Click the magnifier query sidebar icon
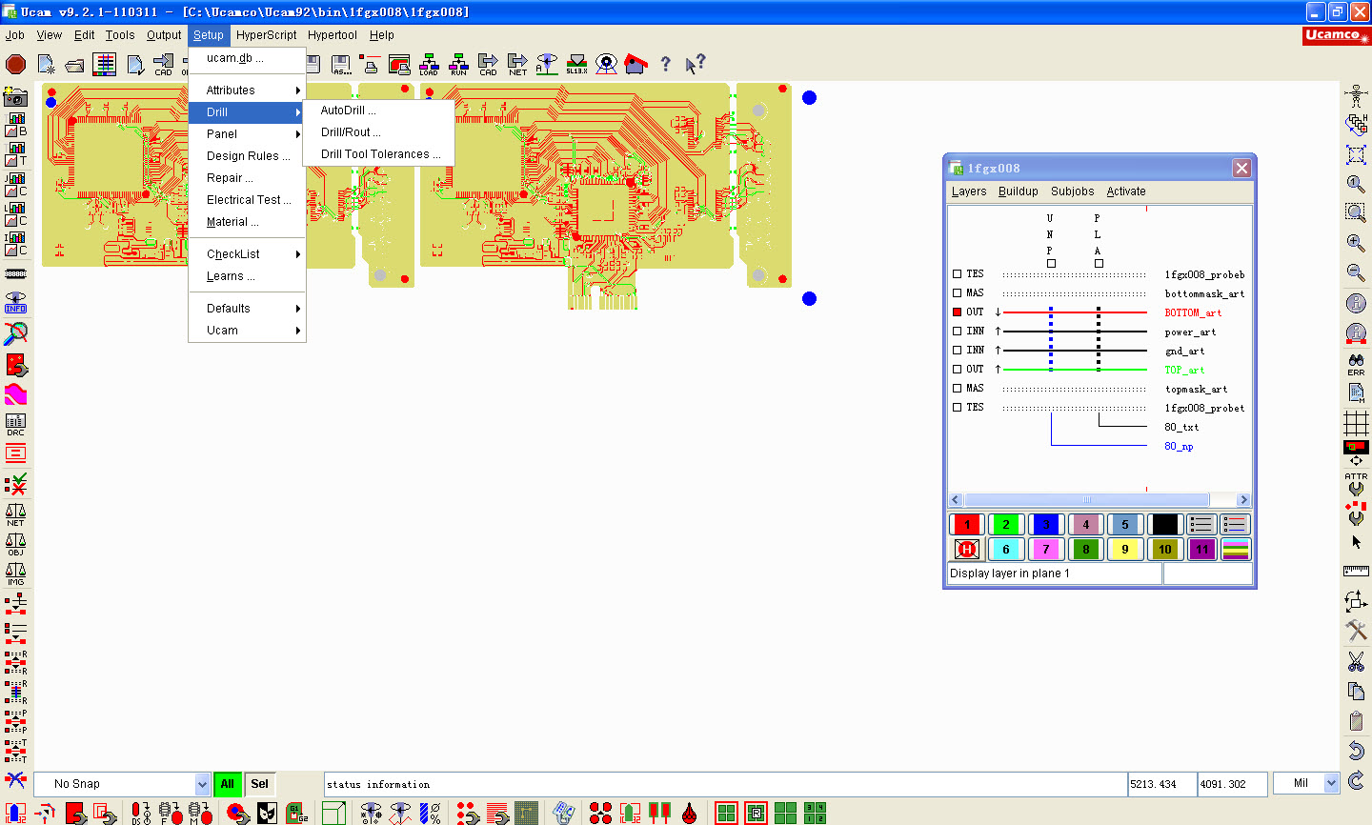Screen dimensions: 1372x825 pyautogui.click(x=15, y=332)
